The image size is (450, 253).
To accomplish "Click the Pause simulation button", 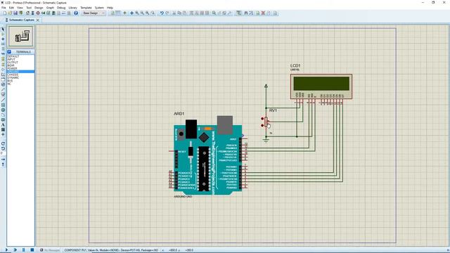I will tap(23, 250).
